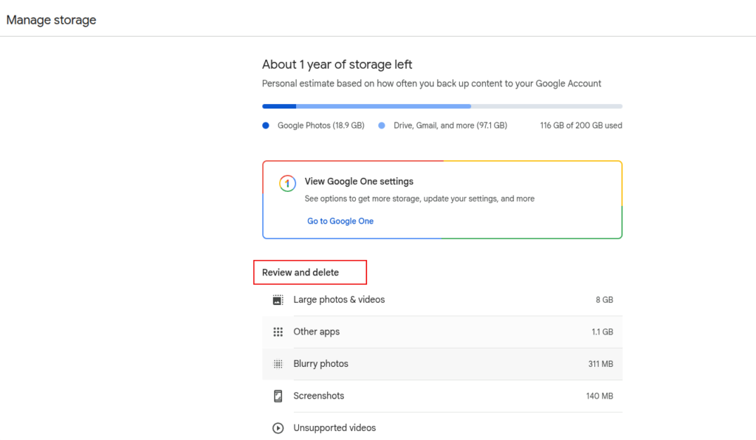Click the 1.1 GB size value

click(602, 332)
